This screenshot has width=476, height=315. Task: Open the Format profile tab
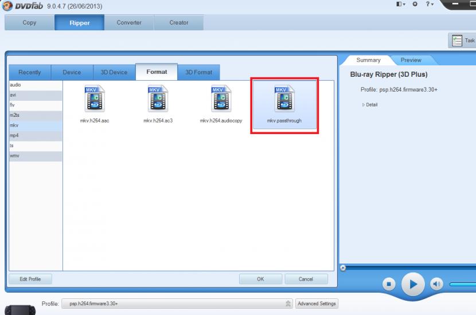[157, 72]
